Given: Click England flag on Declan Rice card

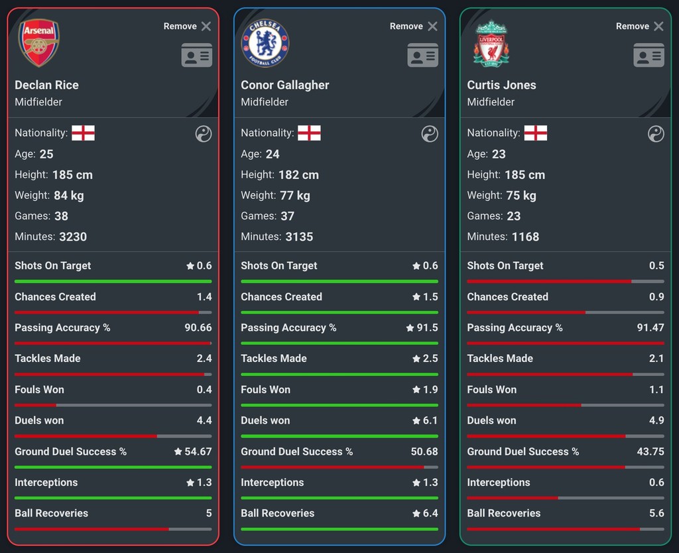Looking at the screenshot, I should (x=83, y=133).
